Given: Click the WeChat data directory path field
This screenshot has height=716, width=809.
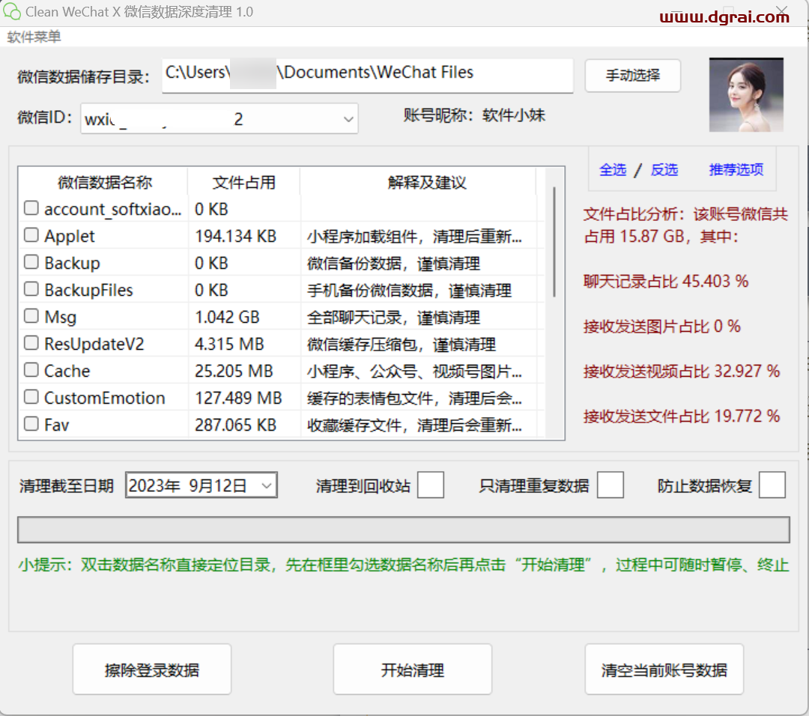Looking at the screenshot, I should pos(367,76).
